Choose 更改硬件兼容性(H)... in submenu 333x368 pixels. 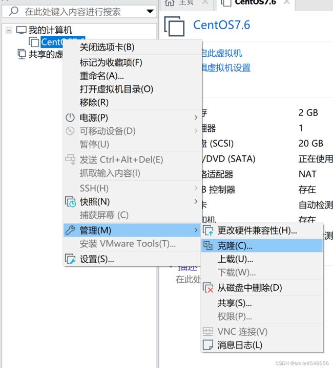(262, 231)
